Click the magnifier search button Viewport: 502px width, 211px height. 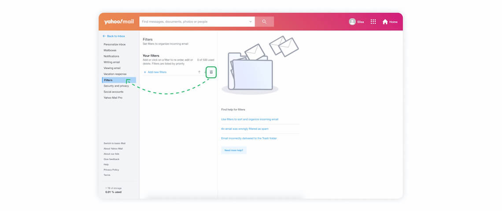click(x=264, y=22)
